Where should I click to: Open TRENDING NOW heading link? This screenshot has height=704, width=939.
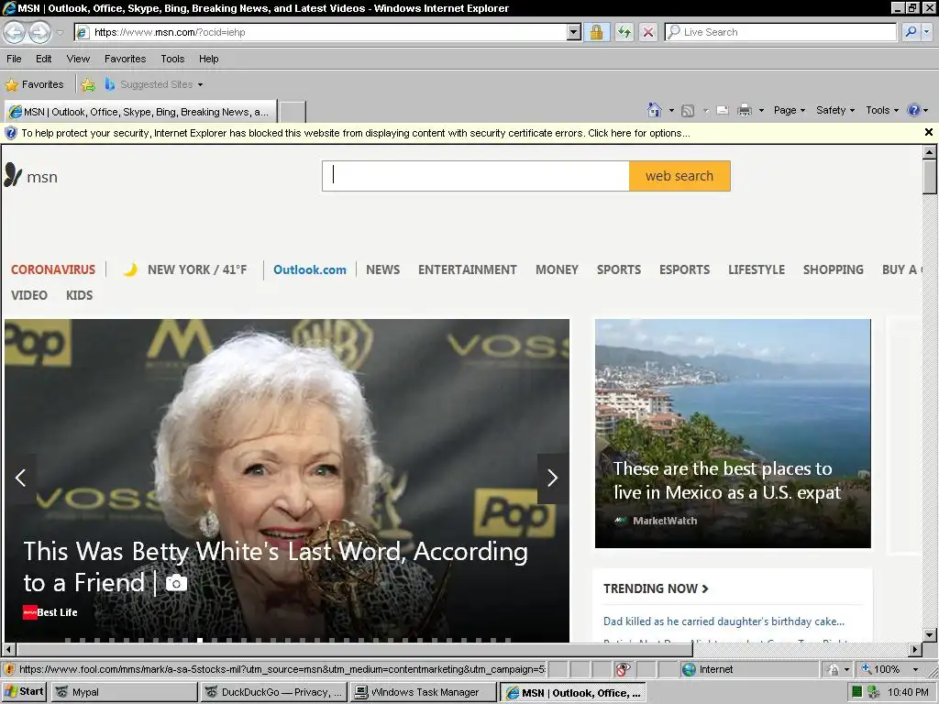(656, 589)
